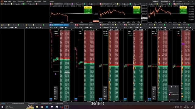
Task: Click info circle in PUMPFDUSDT scale 10 orderbook
Action: 66,28
